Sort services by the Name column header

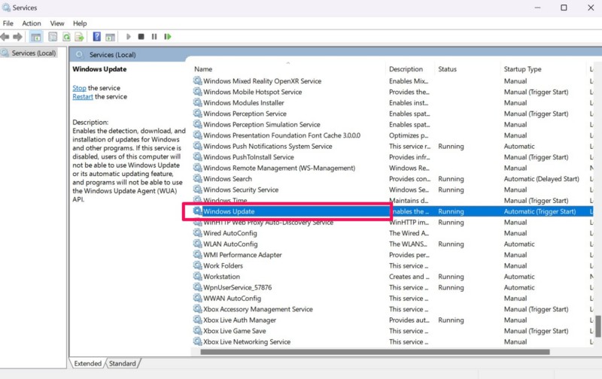click(x=286, y=69)
